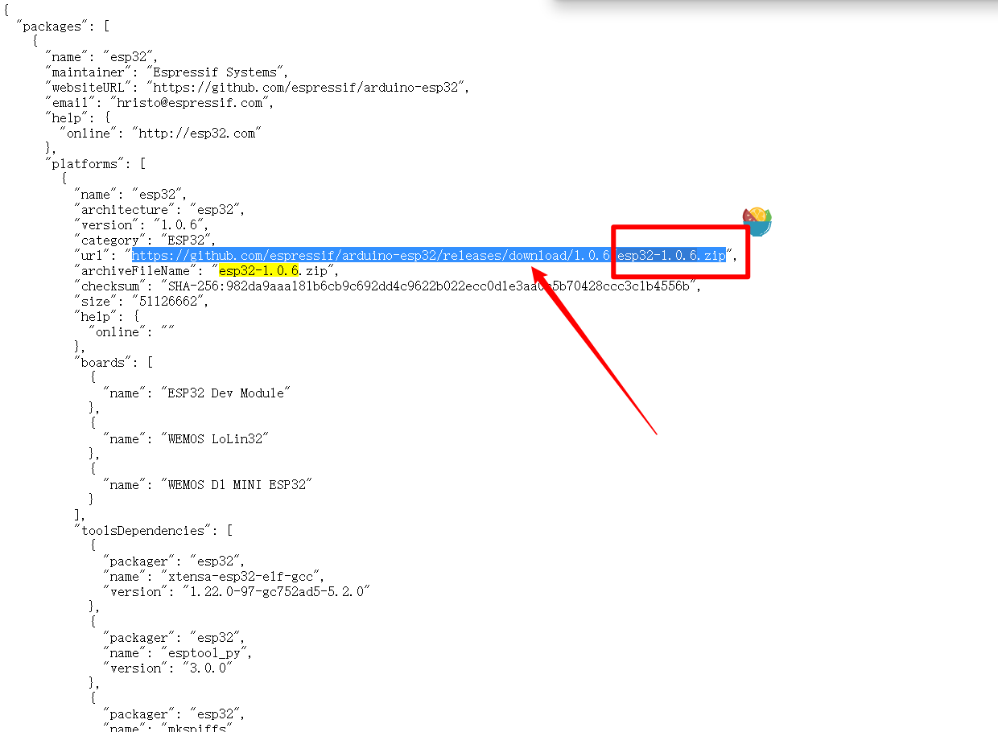The image size is (998, 732).
Task: Select the "ESP32 Dev Module" board name
Action: pos(225,393)
